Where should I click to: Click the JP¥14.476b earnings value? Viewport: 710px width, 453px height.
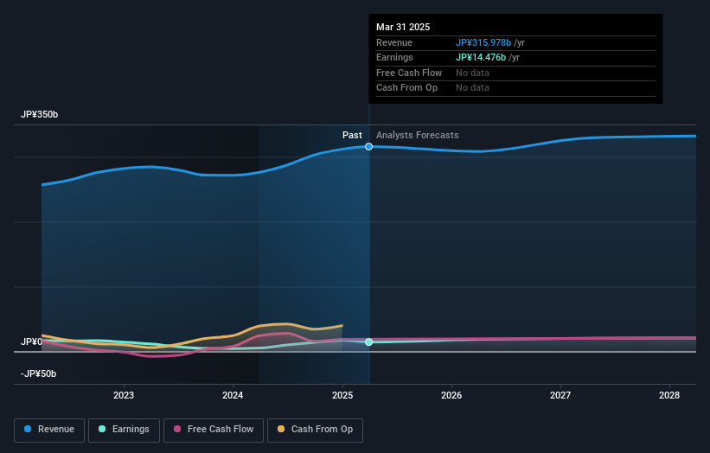481,57
